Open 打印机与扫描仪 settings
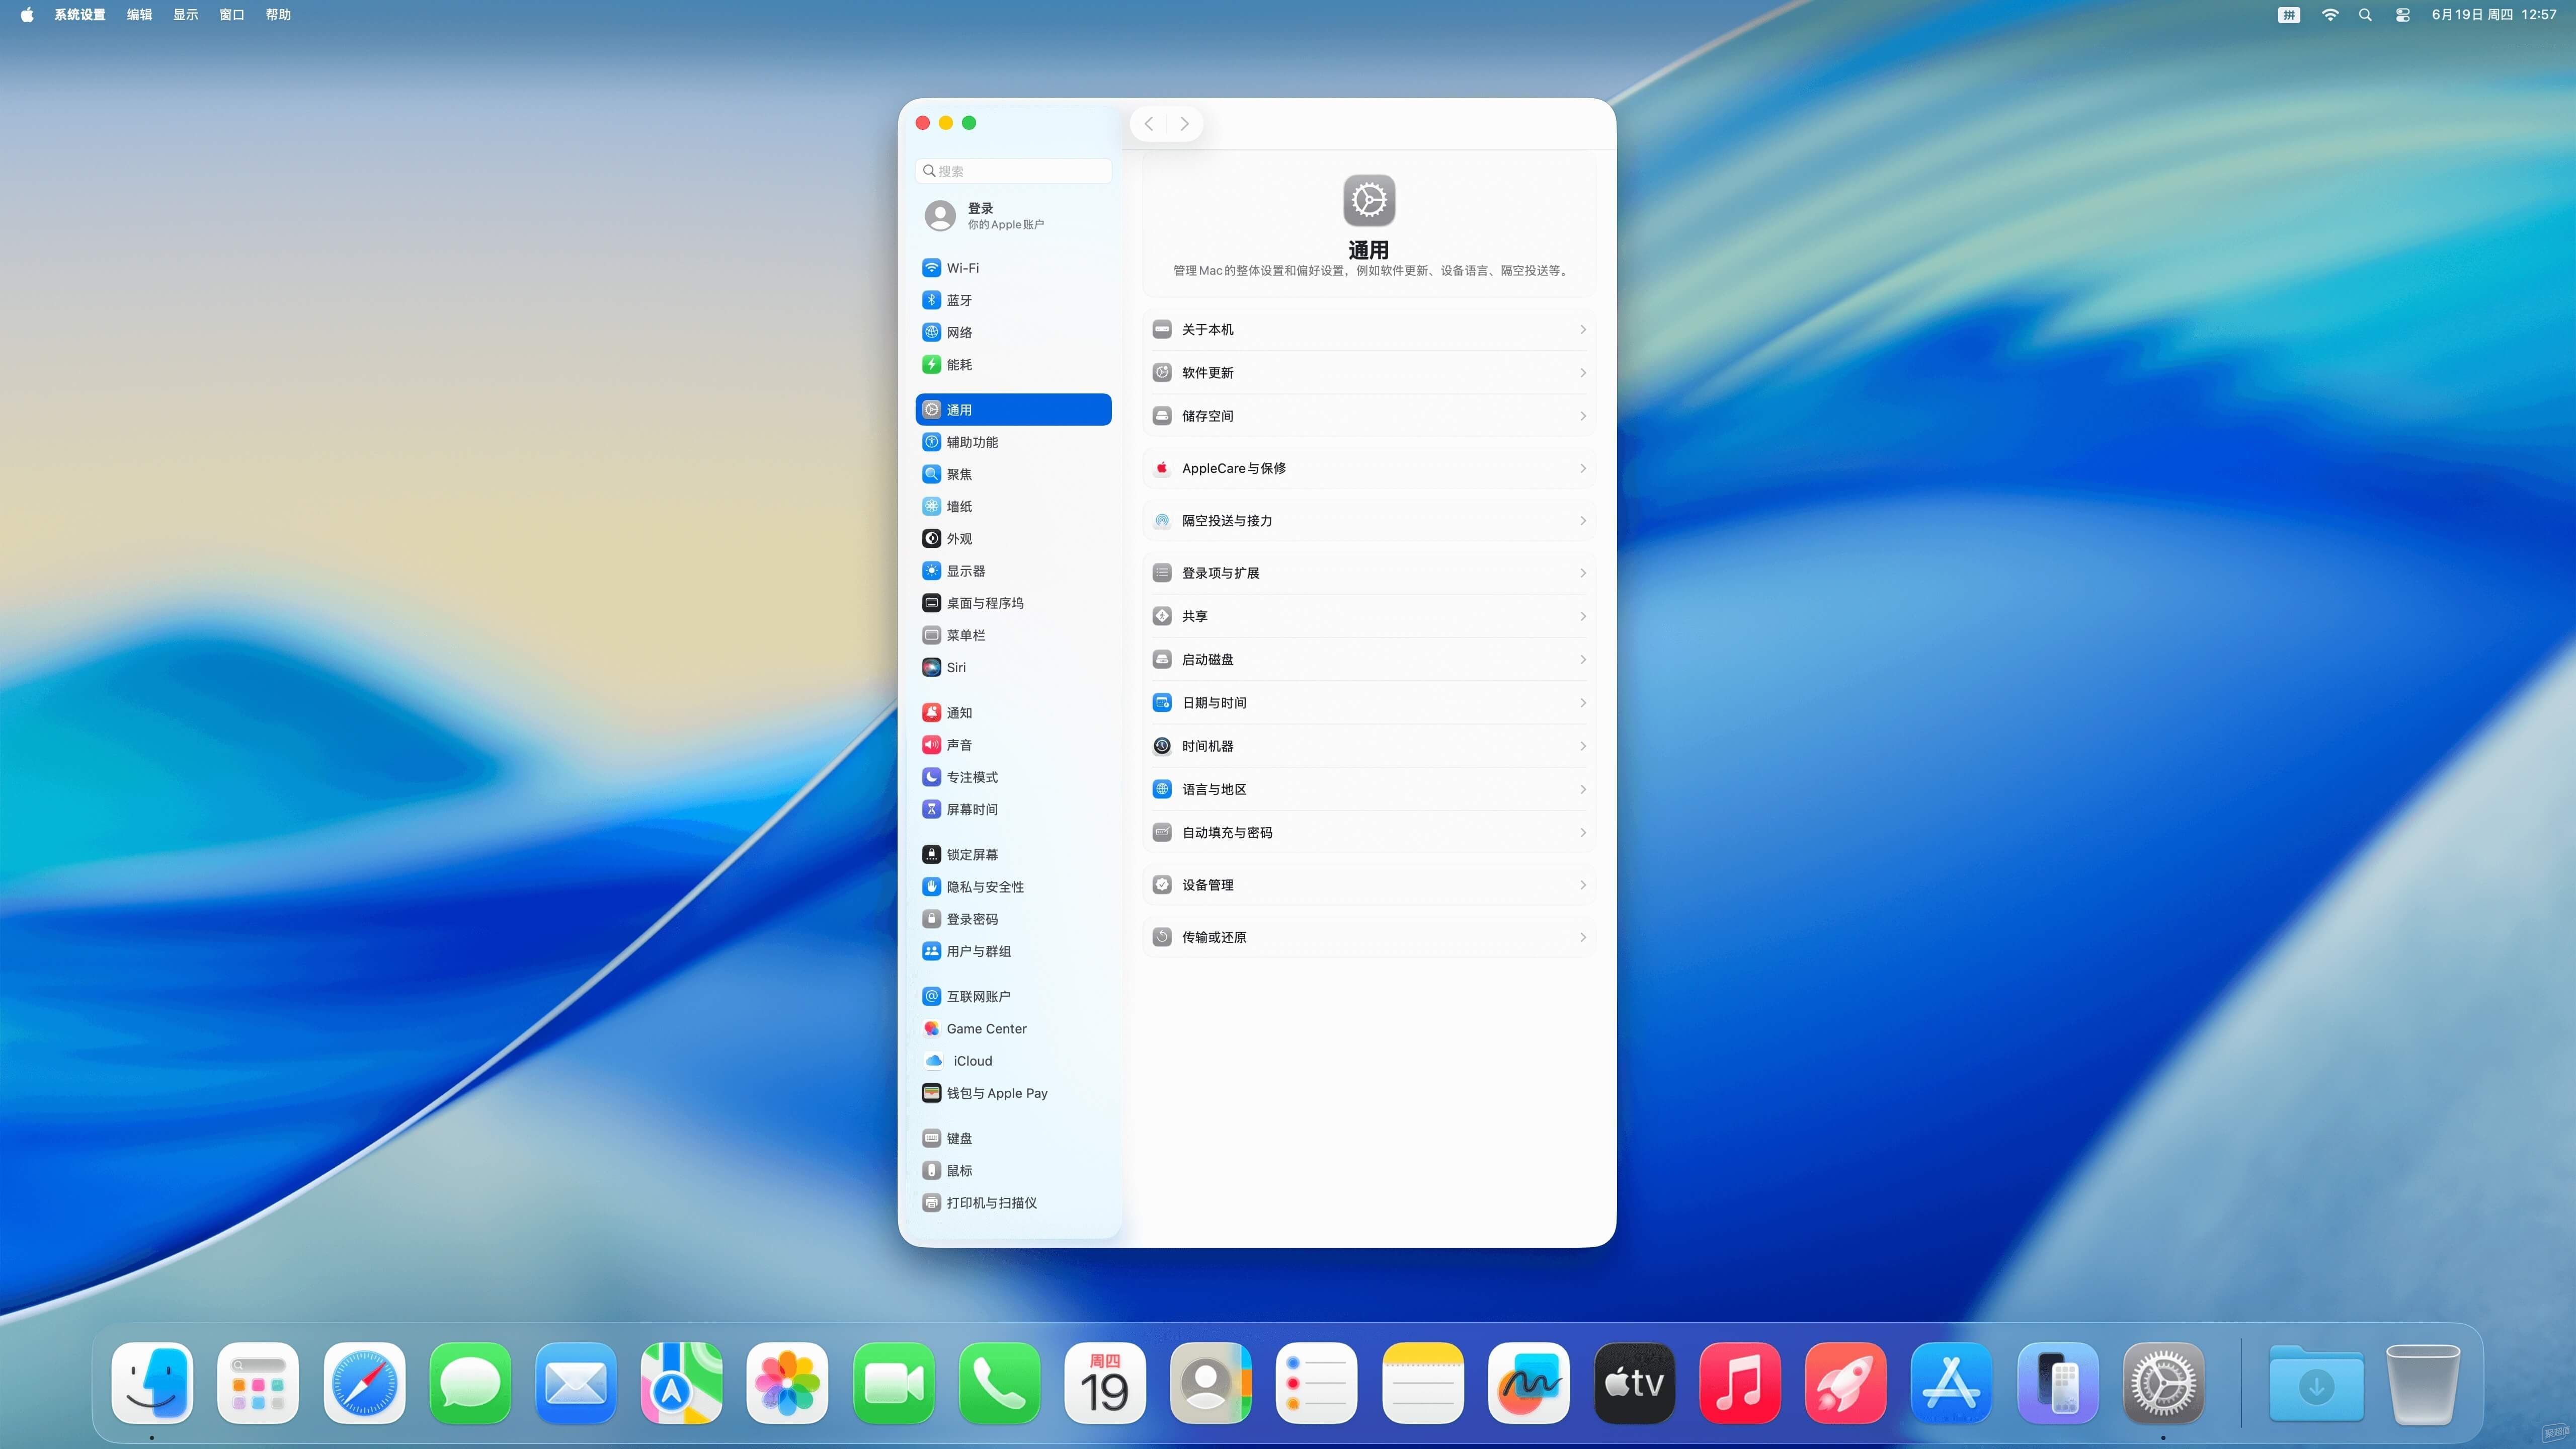The width and height of the screenshot is (2576, 1449). coord(1012,1203)
